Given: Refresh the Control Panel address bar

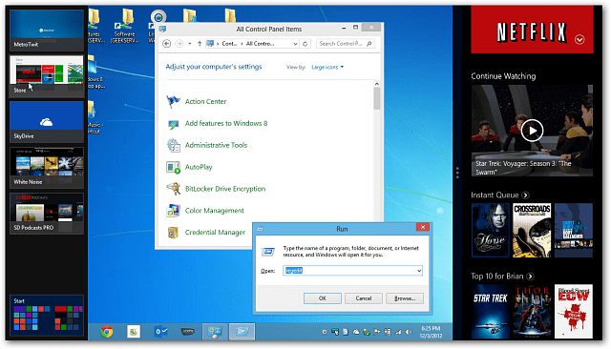Looking at the screenshot, I should coord(305,44).
